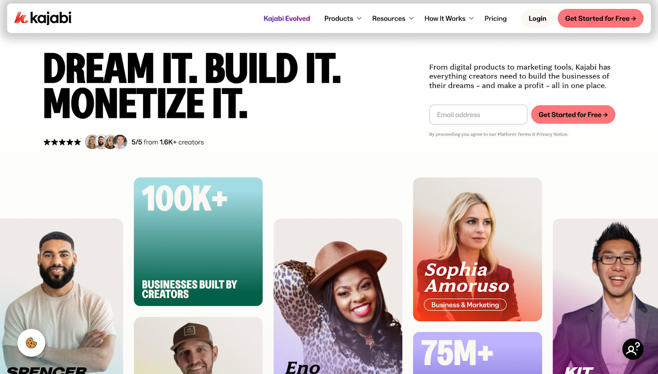This screenshot has height=374, width=658.
Task: Open the Kajabi Evolved menu item
Action: [x=287, y=18]
